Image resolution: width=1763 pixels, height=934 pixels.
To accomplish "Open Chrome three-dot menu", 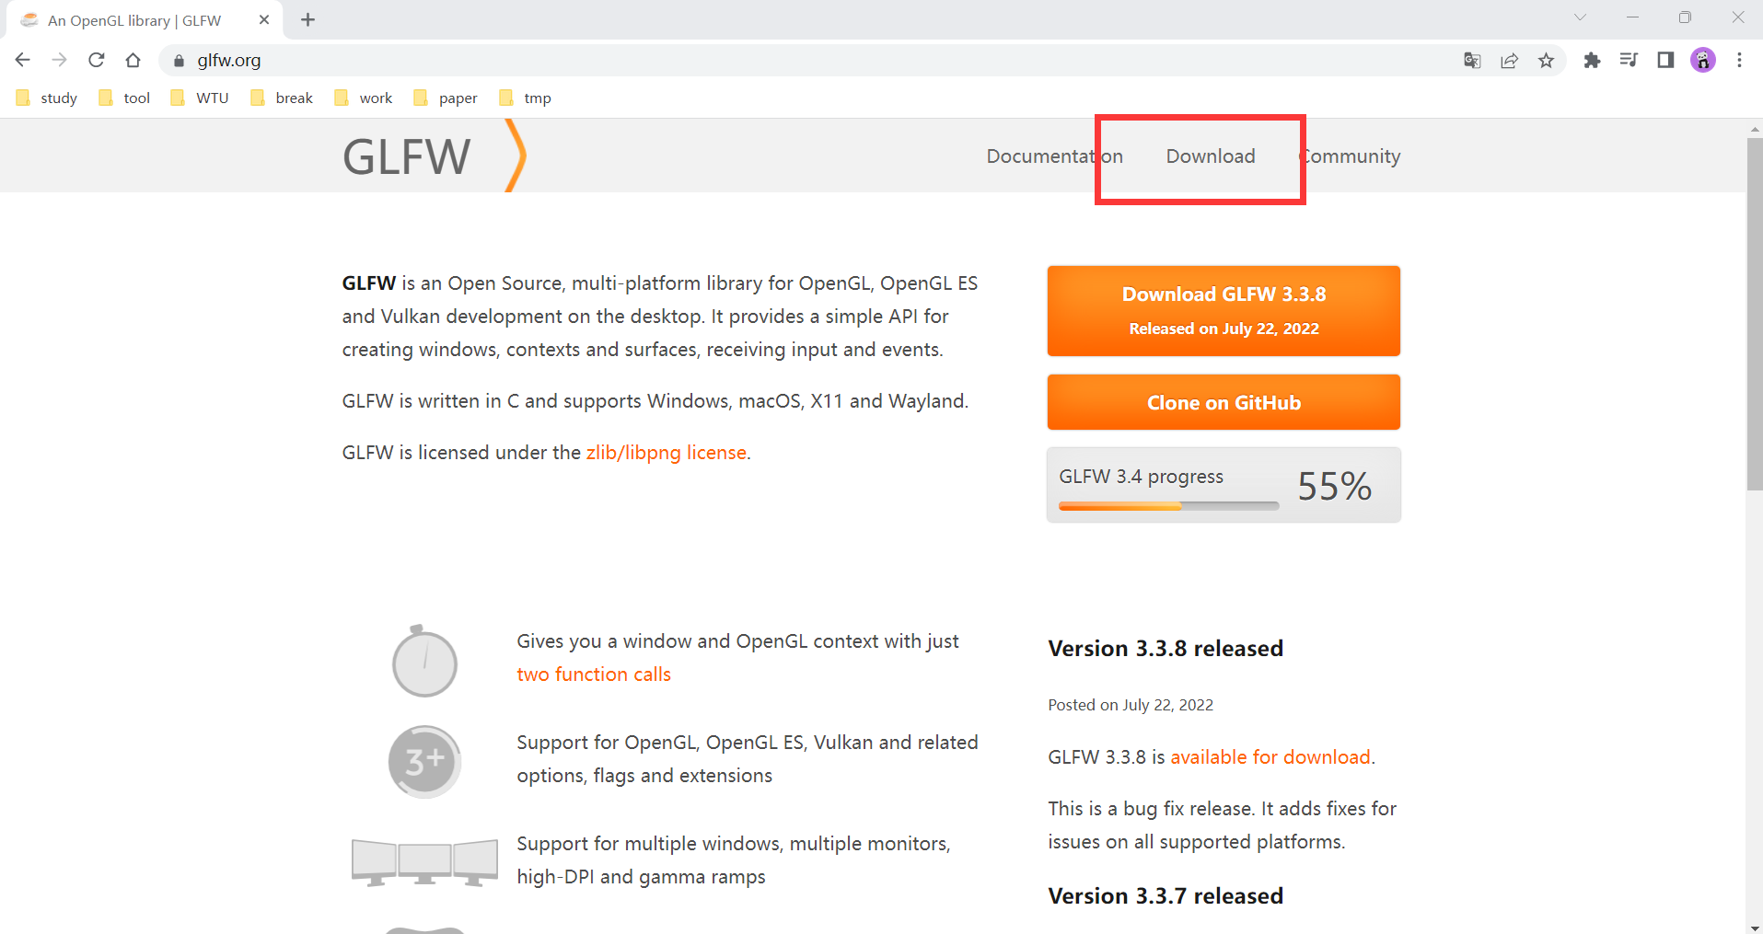I will point(1739,61).
